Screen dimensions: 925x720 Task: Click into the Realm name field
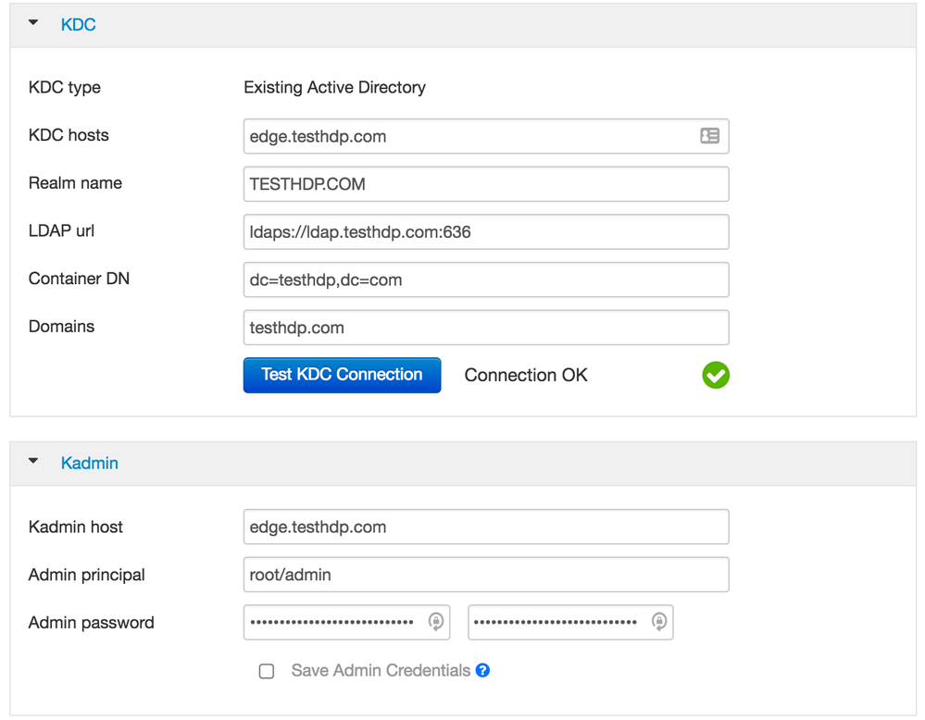coord(486,184)
